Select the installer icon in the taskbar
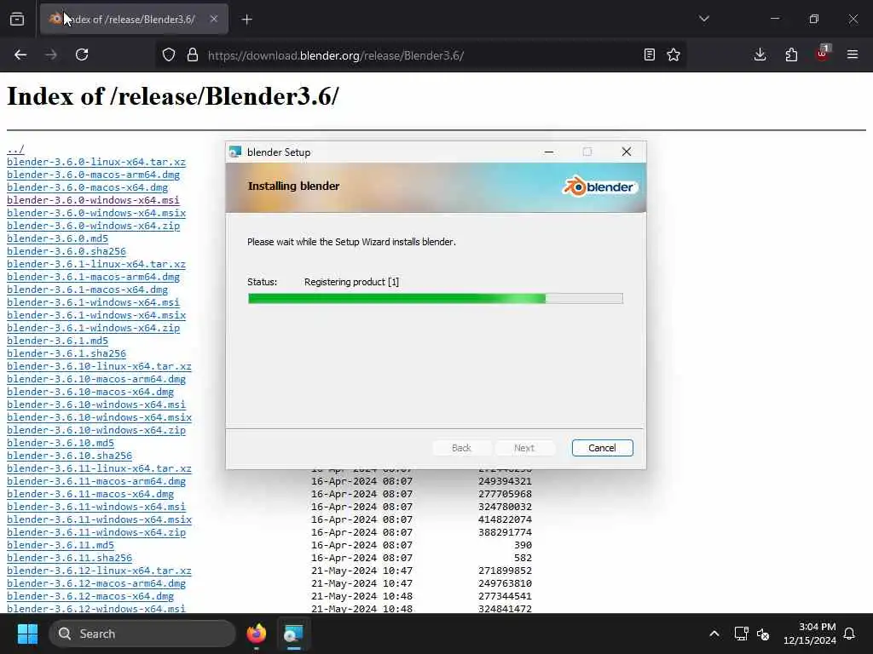This screenshot has width=873, height=654. pos(293,634)
